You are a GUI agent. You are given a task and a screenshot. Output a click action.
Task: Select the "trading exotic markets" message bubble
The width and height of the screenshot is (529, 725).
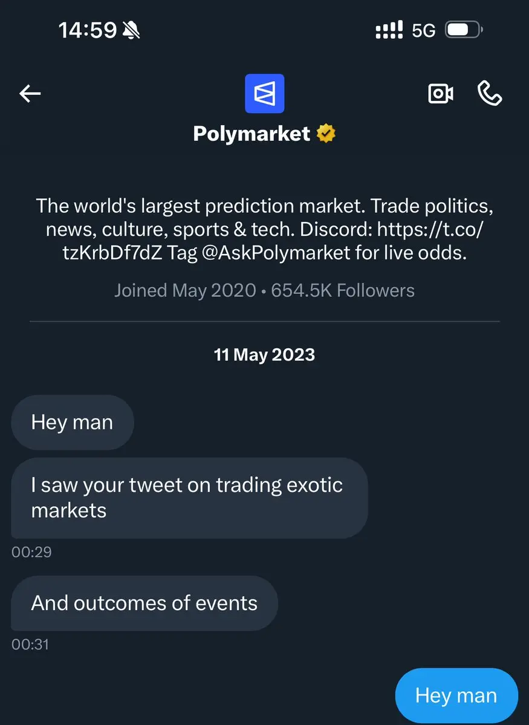coord(189,498)
